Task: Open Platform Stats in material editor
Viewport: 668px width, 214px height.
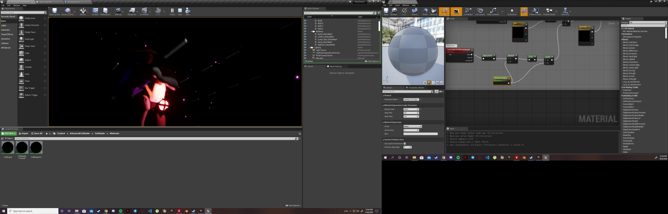Action: point(535,11)
